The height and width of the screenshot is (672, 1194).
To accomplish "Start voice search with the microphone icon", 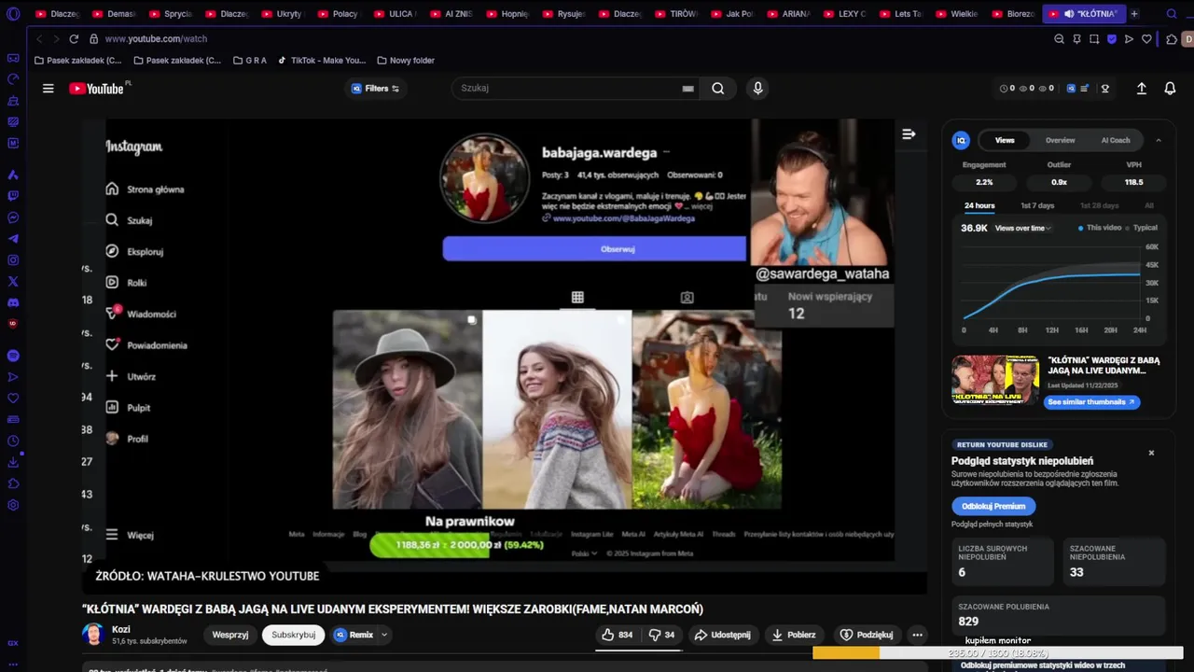I will click(x=757, y=89).
